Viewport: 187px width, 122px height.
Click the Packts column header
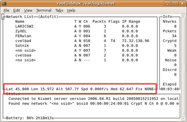click(99, 21)
